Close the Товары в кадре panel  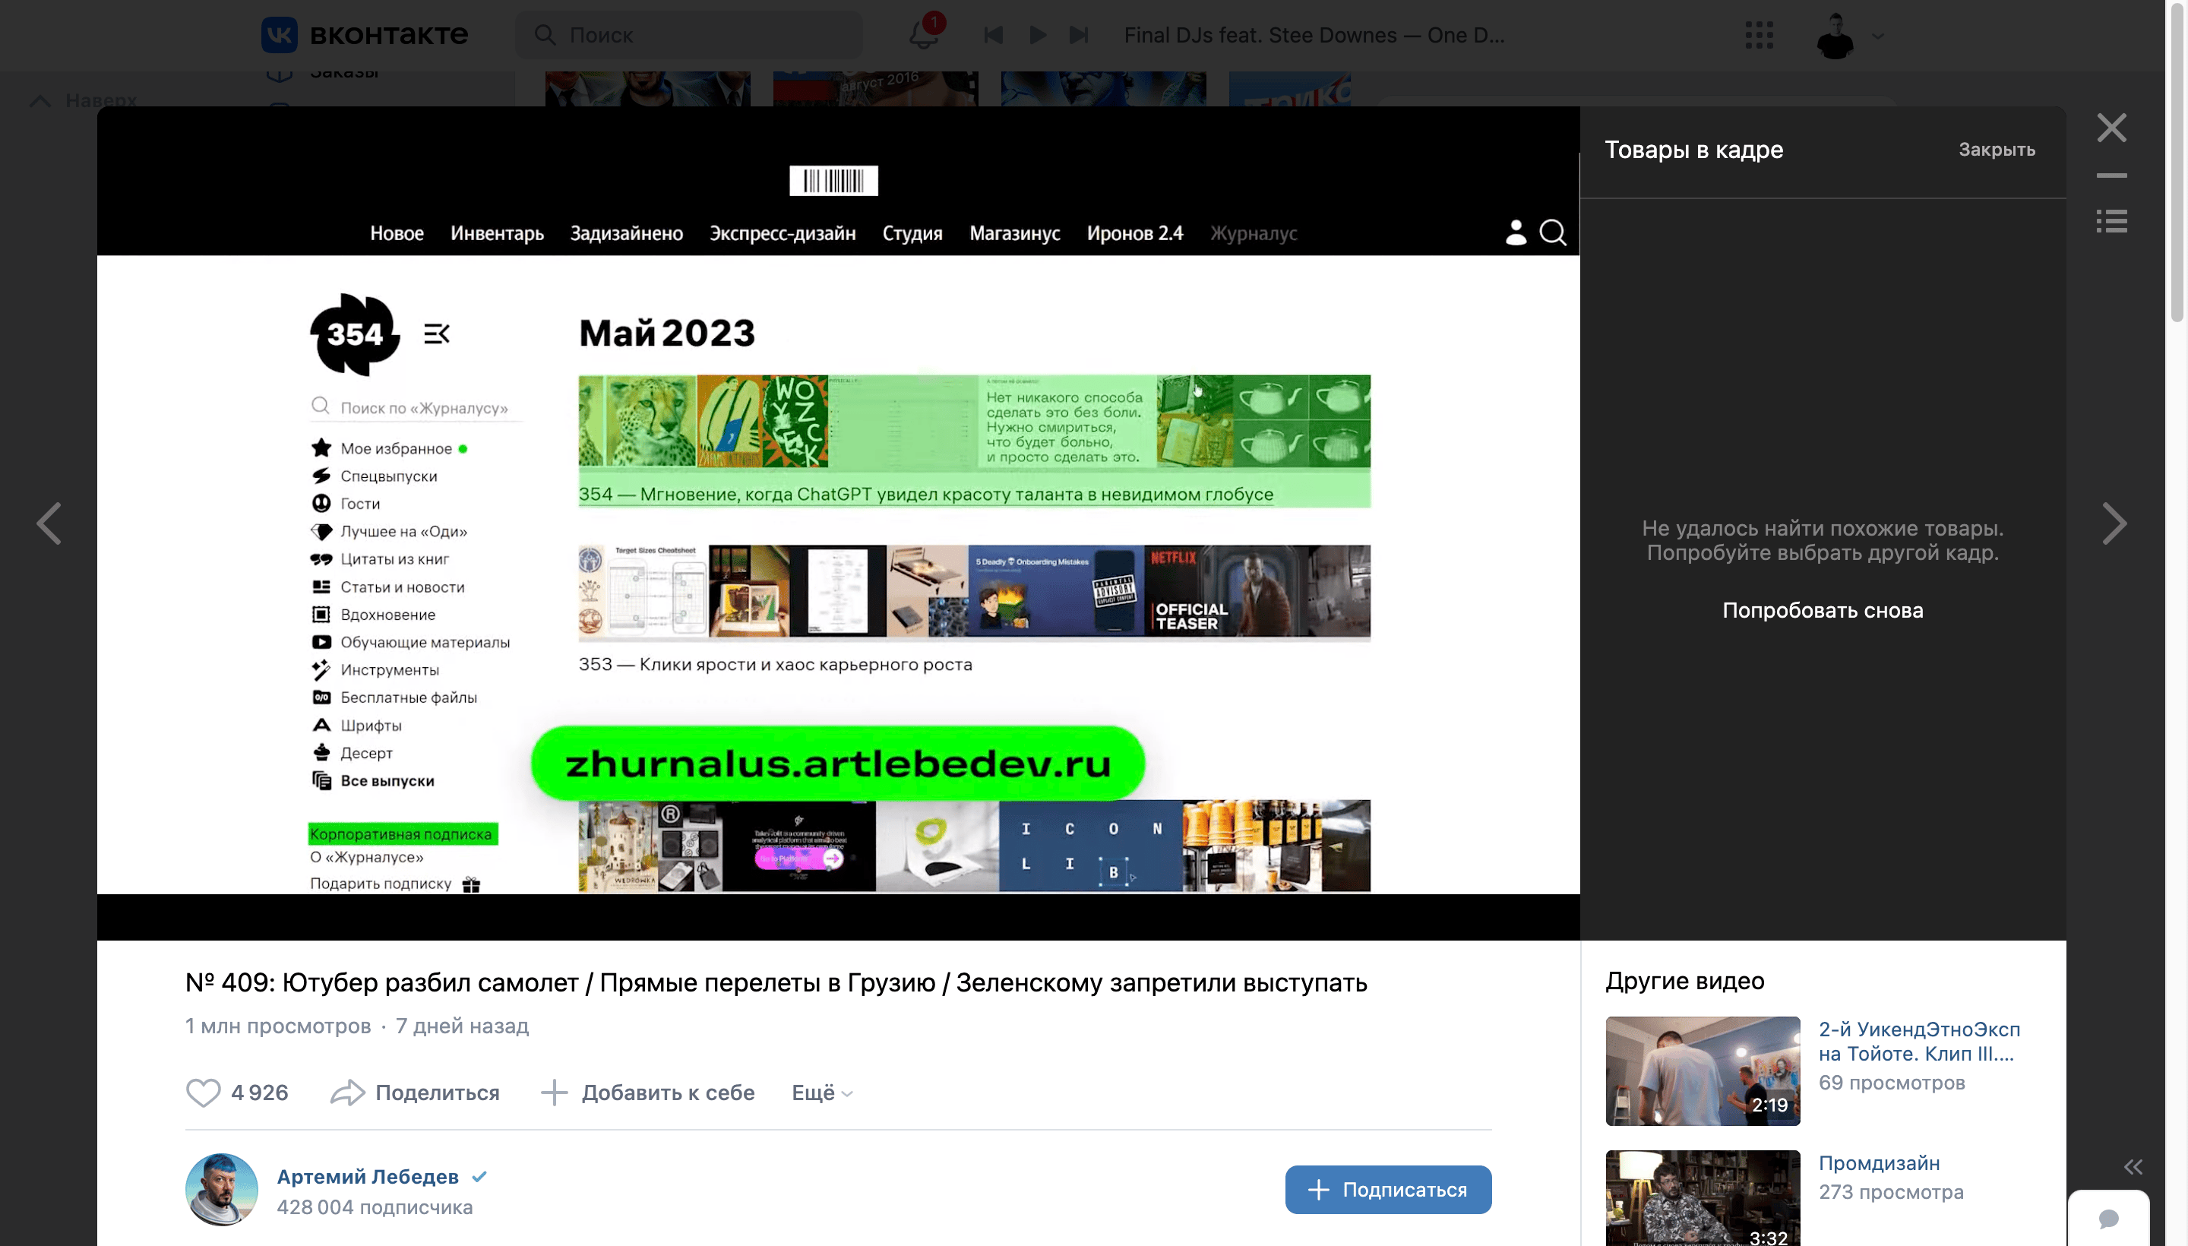1997,150
